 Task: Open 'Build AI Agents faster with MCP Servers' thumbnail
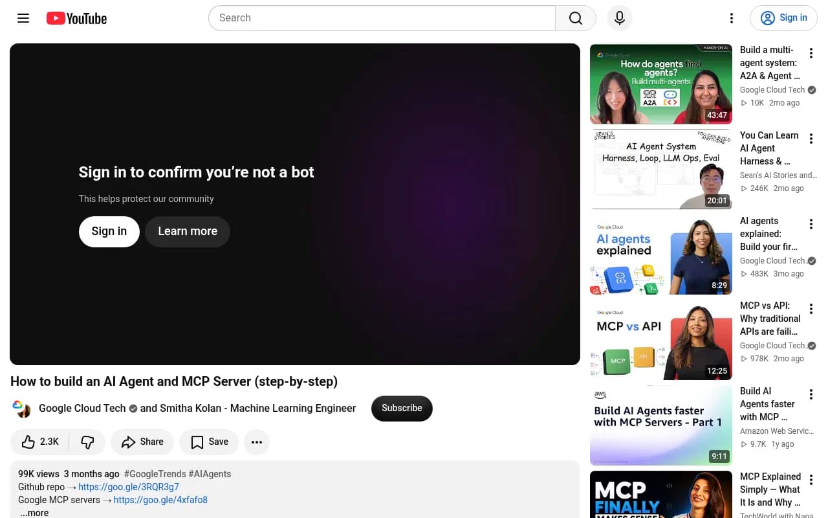tap(661, 426)
